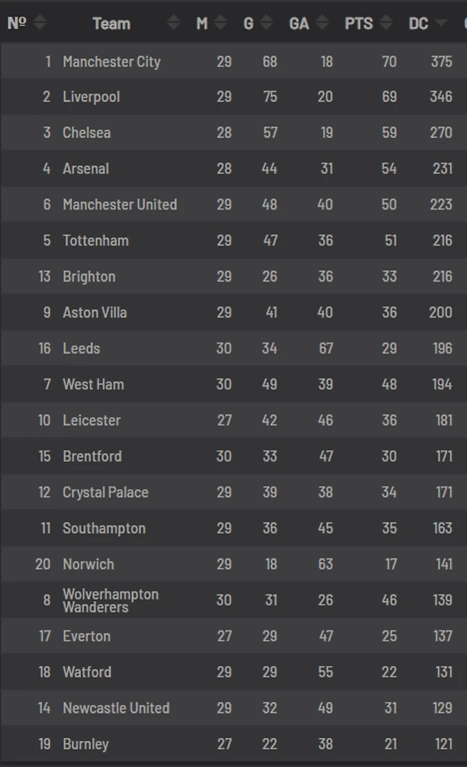Click the PTS column header text
The height and width of the screenshot is (767, 467).
point(359,24)
